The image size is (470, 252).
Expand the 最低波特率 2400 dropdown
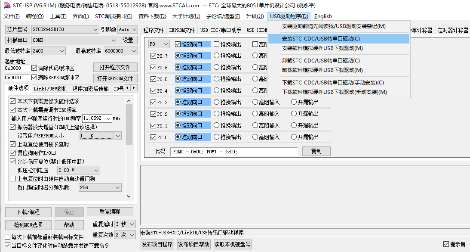point(62,51)
